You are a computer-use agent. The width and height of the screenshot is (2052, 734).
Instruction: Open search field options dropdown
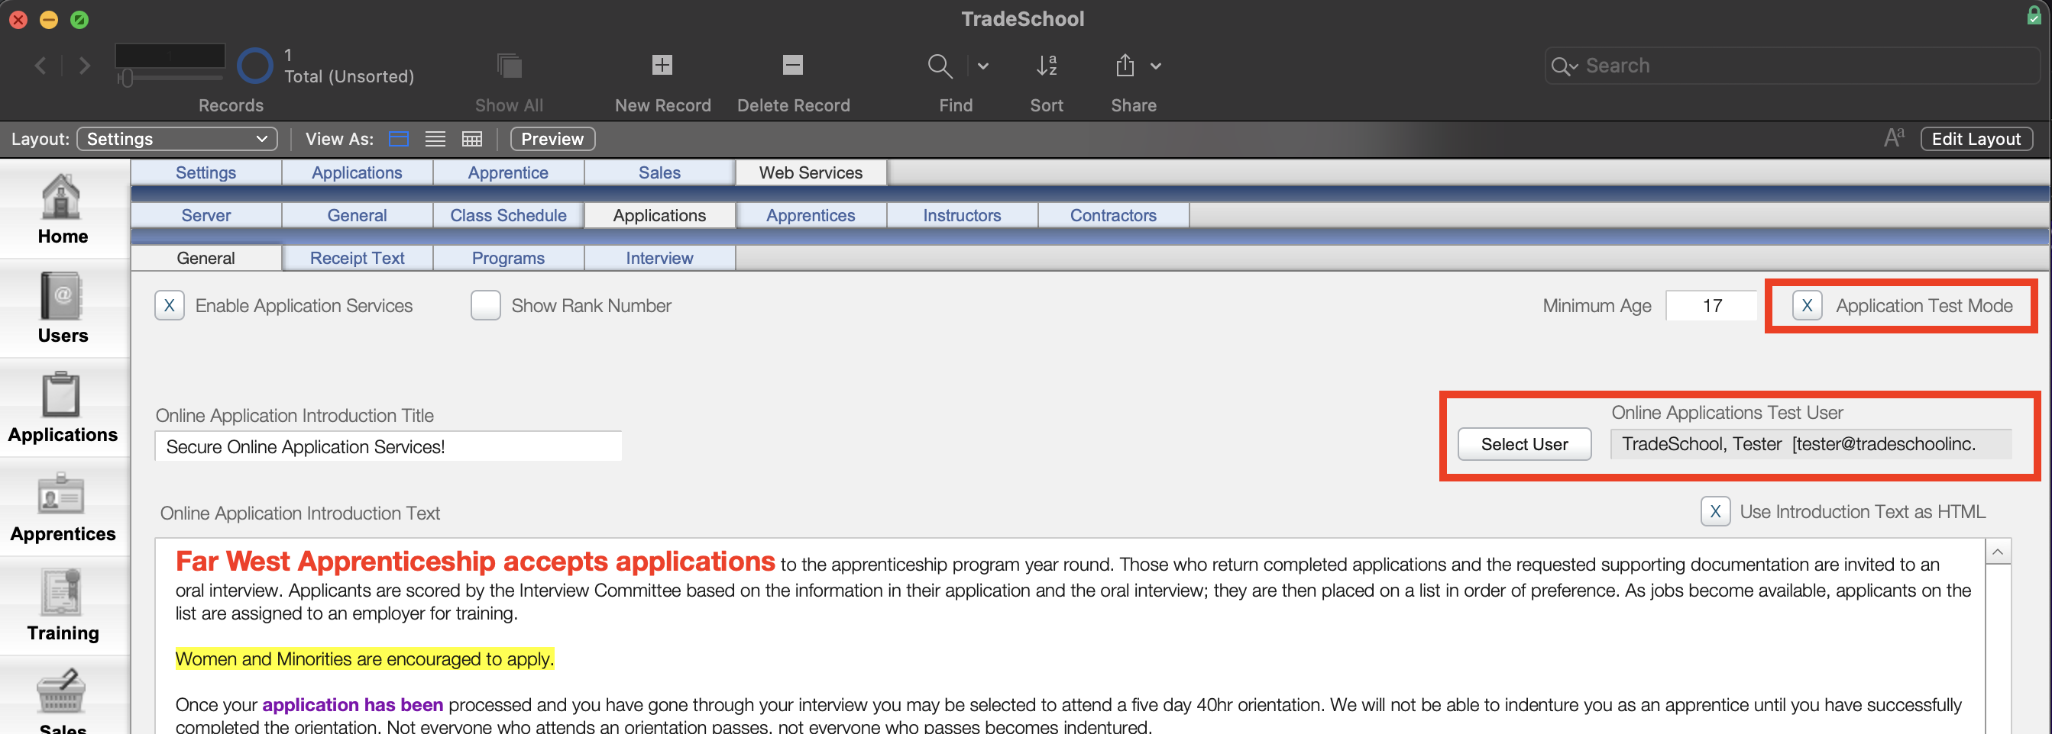coord(1564,67)
